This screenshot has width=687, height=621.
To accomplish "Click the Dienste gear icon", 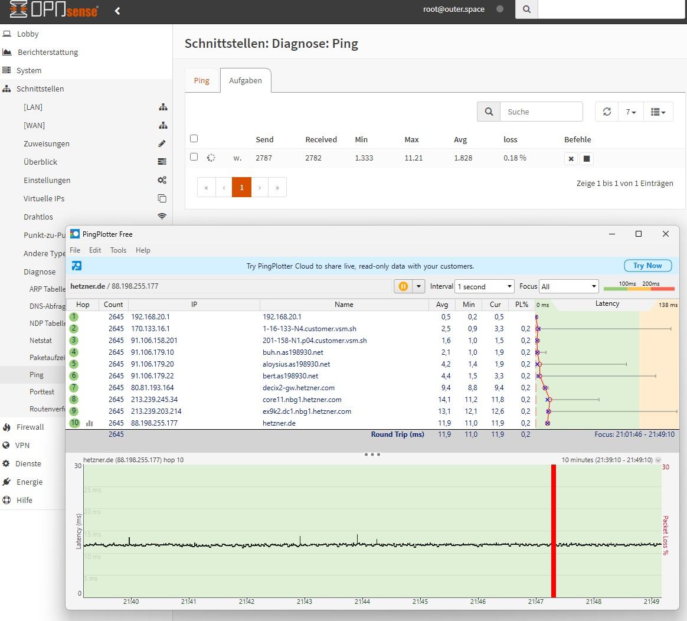I will (6, 463).
